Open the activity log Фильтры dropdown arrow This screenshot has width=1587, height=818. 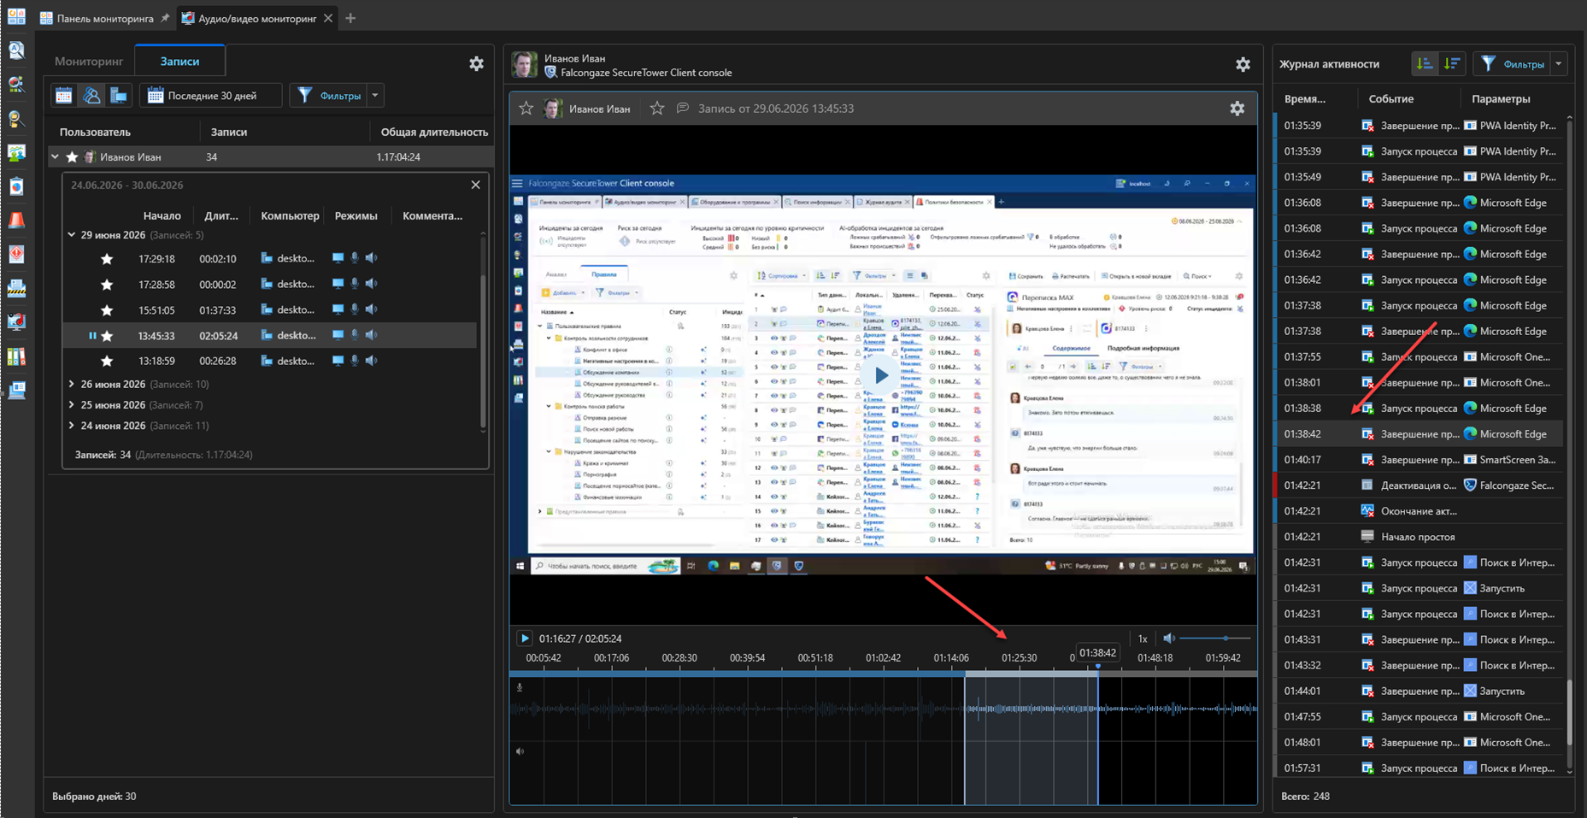click(1559, 64)
